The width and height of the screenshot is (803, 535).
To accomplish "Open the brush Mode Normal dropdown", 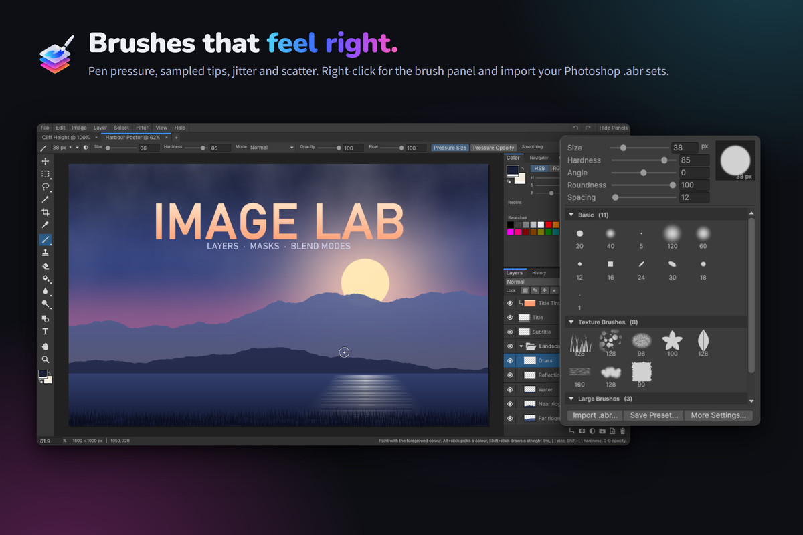I will click(271, 148).
